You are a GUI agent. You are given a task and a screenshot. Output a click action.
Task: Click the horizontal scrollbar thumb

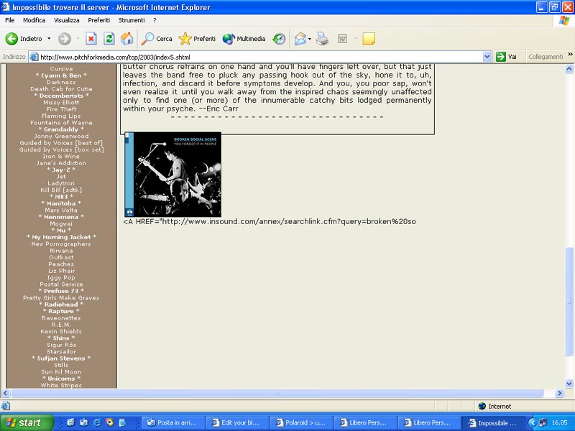[x=277, y=393]
